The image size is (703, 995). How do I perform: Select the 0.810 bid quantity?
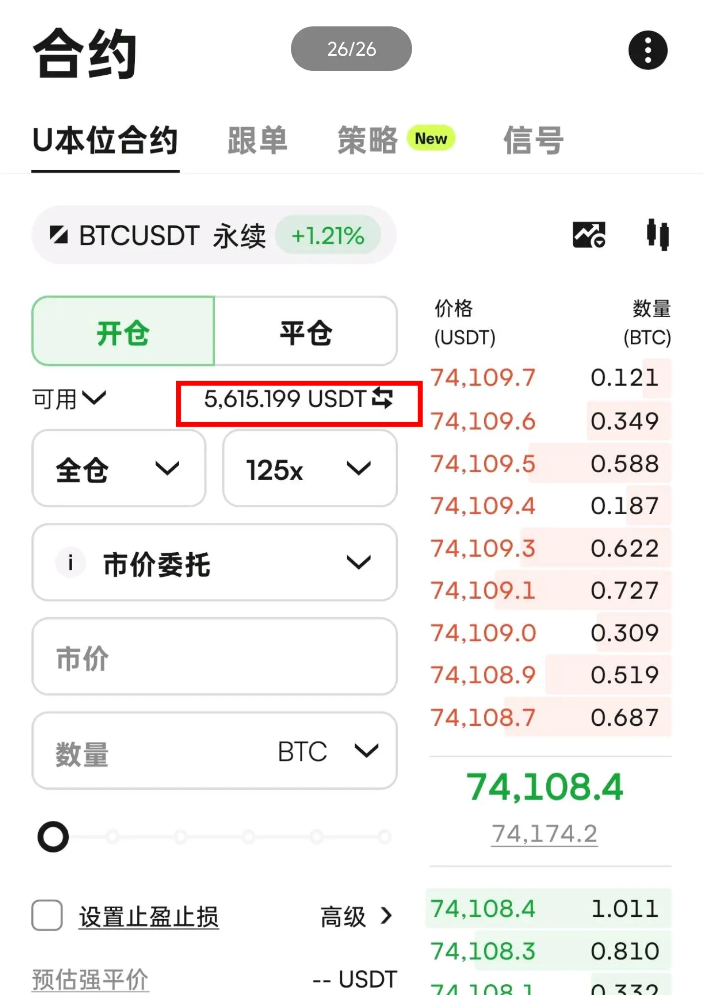pyautogui.click(x=625, y=951)
